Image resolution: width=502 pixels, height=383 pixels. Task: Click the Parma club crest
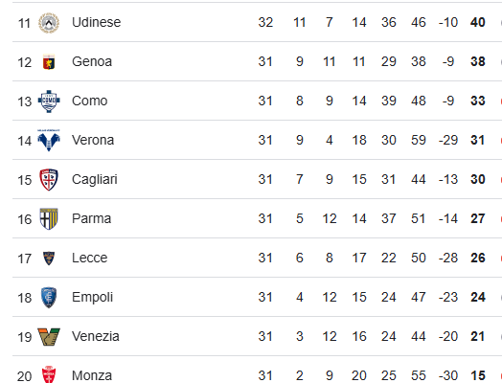[49, 219]
